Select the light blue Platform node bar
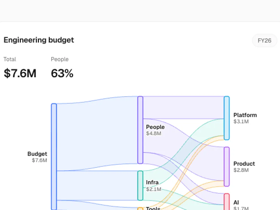280x210 pixels. coord(227,118)
